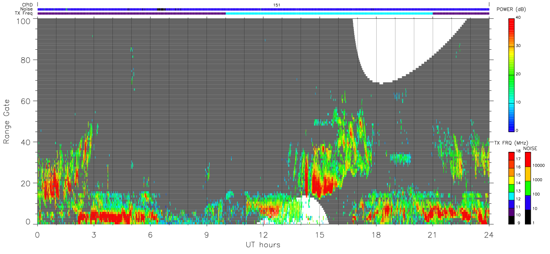Image resolution: width=550 pixels, height=254 pixels.
Task: Click the Noise color strip above the plot
Action: coord(263,9)
